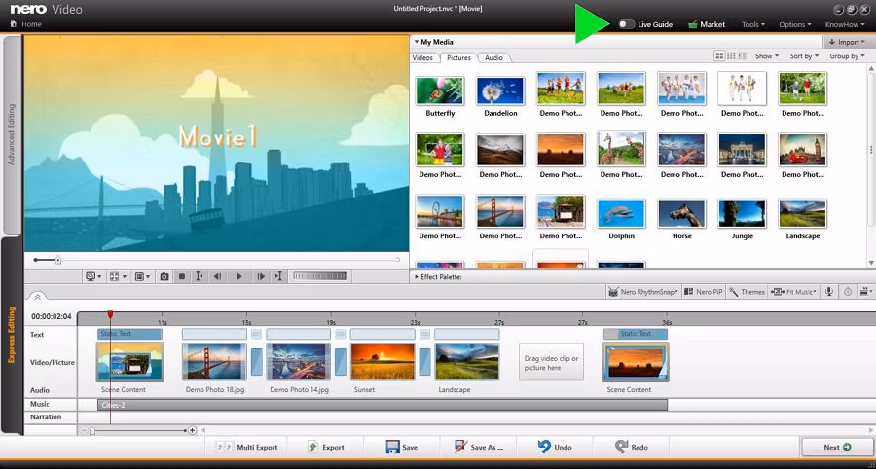Expand the Effect Palette panel

[x=417, y=277]
